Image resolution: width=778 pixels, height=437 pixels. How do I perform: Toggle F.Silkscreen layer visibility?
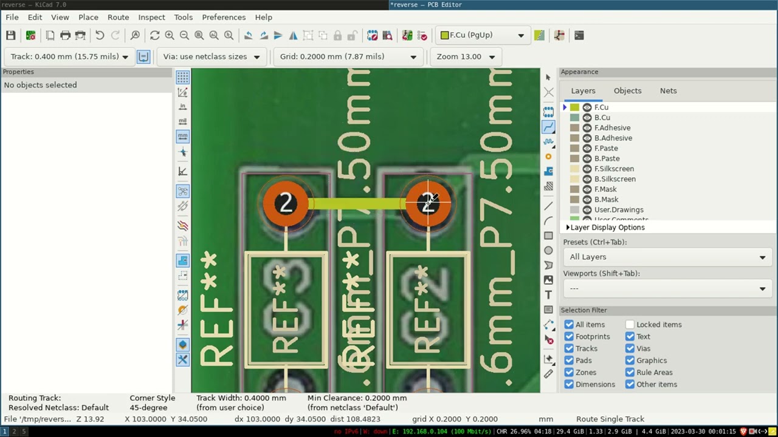click(587, 169)
